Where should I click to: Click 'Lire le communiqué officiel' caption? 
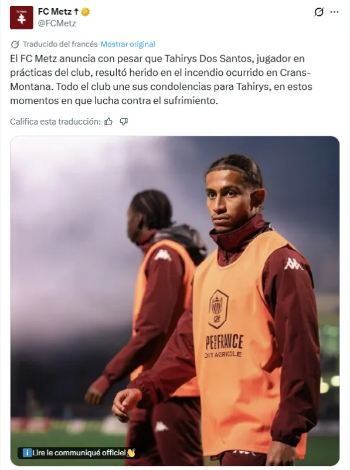[79, 452]
